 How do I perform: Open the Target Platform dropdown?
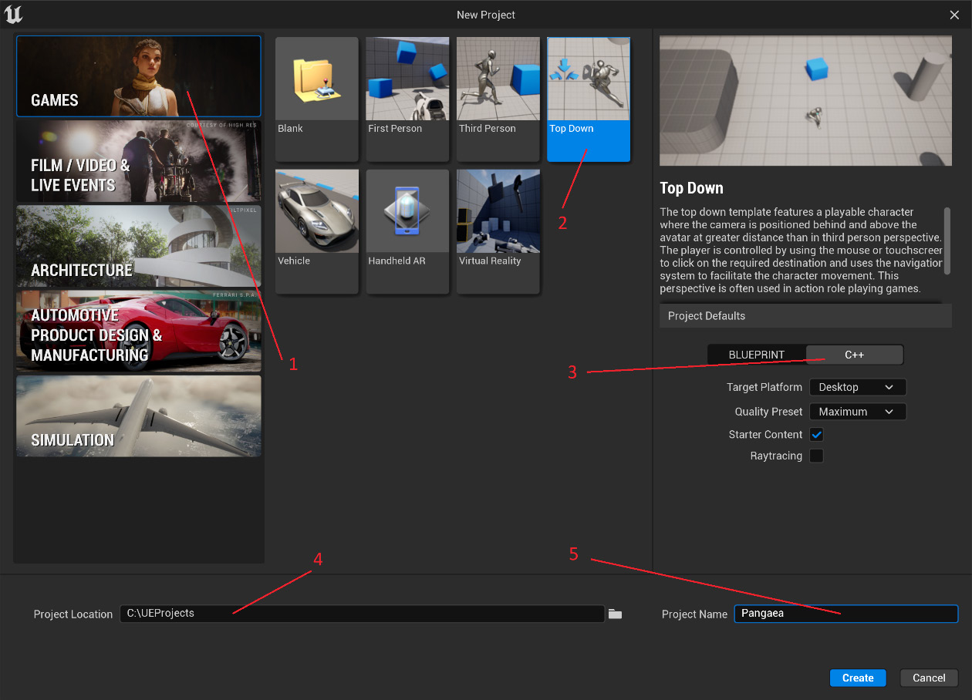[x=857, y=387]
